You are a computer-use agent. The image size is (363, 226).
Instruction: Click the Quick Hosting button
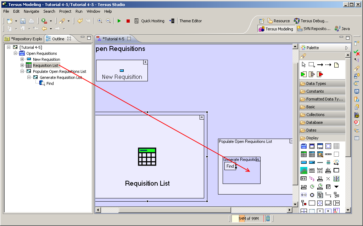click(x=149, y=21)
